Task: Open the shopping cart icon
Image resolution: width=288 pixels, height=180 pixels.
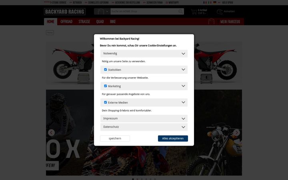Action: [194, 12]
